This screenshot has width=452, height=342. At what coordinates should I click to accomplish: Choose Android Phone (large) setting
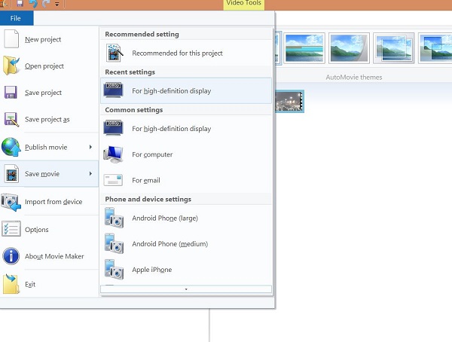[x=186, y=218]
